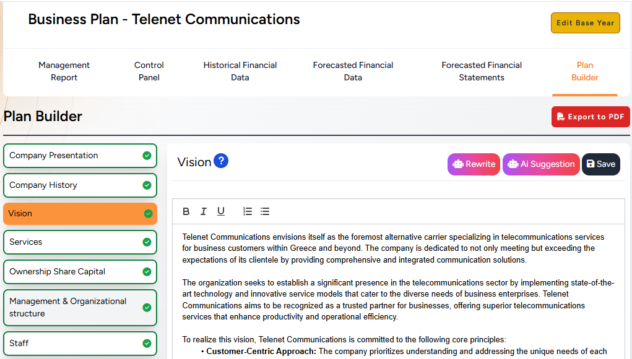Apply underline formatting
This screenshot has height=359, width=632.
coord(221,211)
